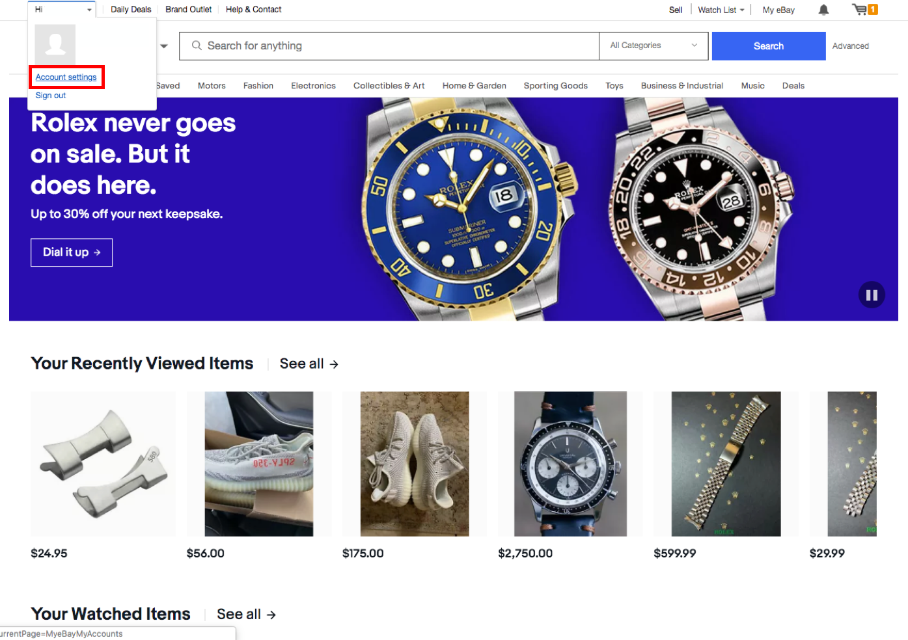Click into the Search for anything field
The image size is (908, 640).
point(389,46)
